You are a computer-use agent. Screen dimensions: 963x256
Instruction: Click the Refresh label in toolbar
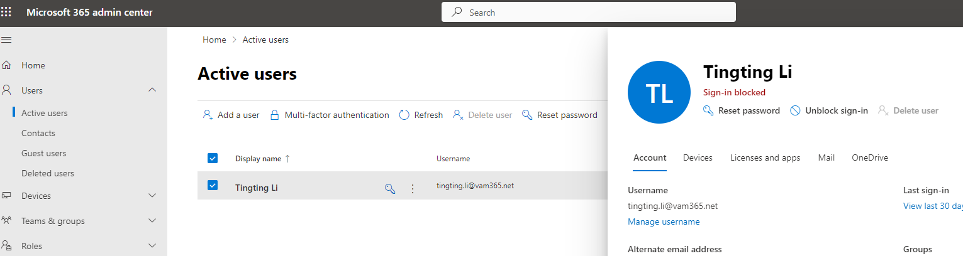pos(428,115)
